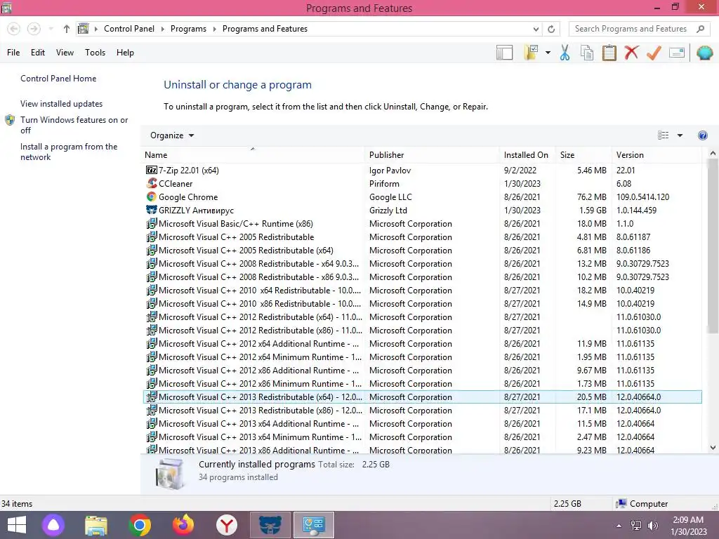Click the Copy toolbar icon
This screenshot has width=719, height=539.
pyautogui.click(x=587, y=53)
